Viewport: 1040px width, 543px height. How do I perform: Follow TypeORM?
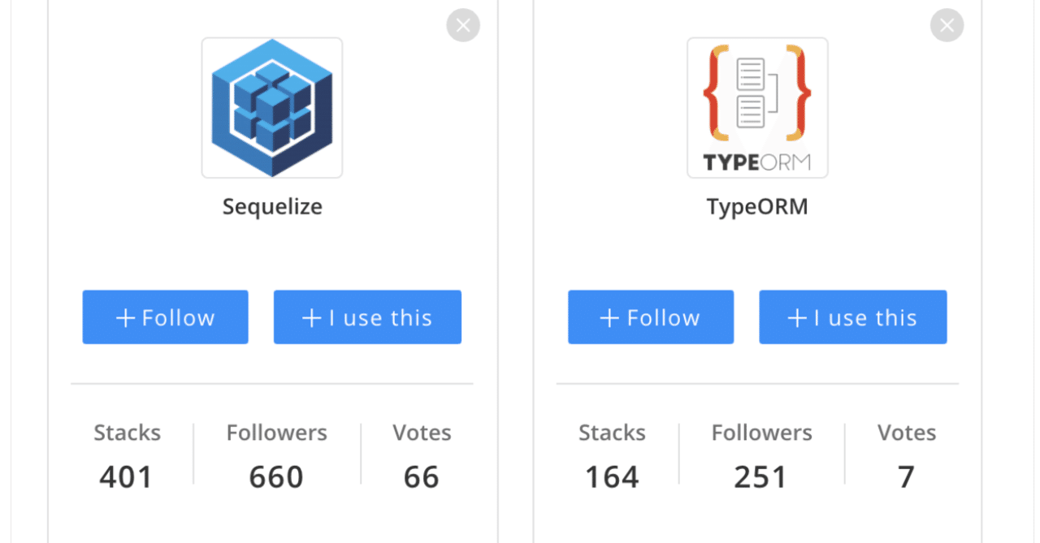pos(650,317)
